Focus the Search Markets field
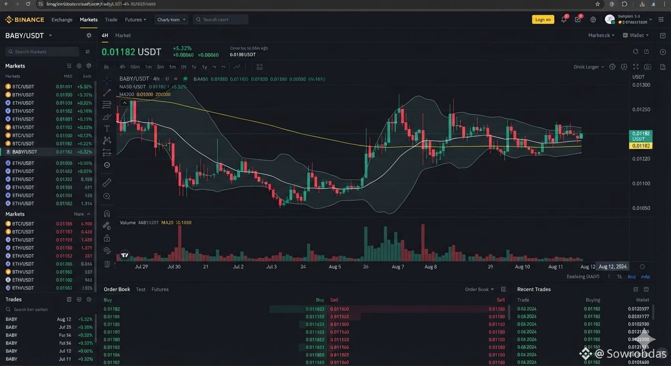 42,51
